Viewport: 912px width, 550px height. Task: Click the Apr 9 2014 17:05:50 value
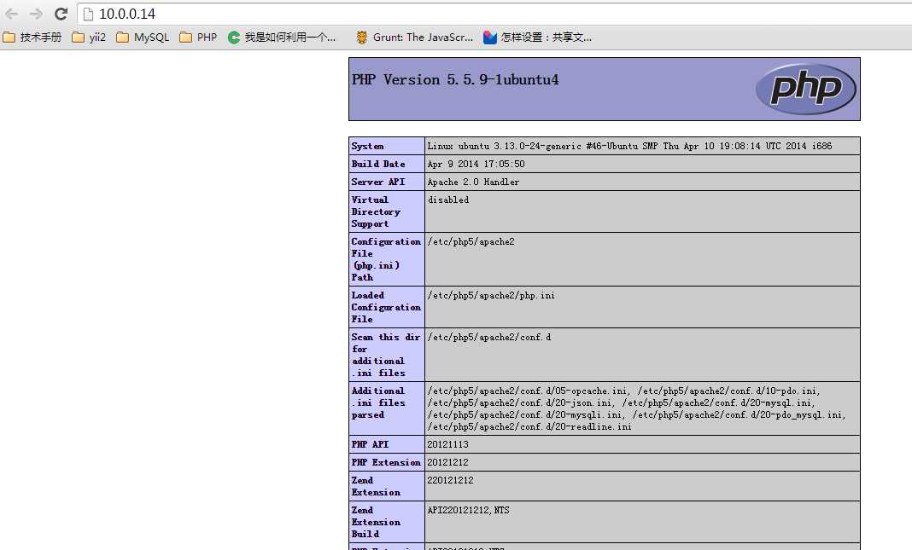point(476,164)
